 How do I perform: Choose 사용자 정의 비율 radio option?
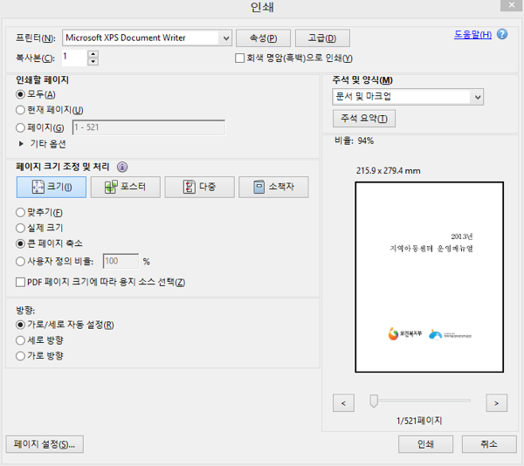tap(20, 262)
